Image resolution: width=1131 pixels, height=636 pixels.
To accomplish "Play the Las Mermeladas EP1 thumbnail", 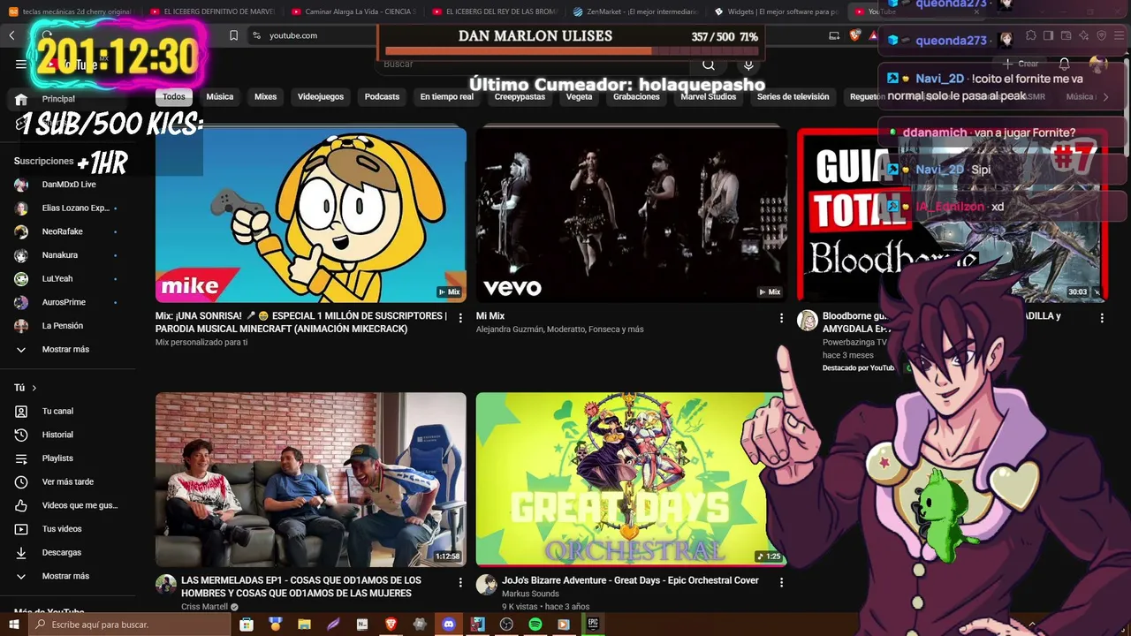I will (x=311, y=479).
